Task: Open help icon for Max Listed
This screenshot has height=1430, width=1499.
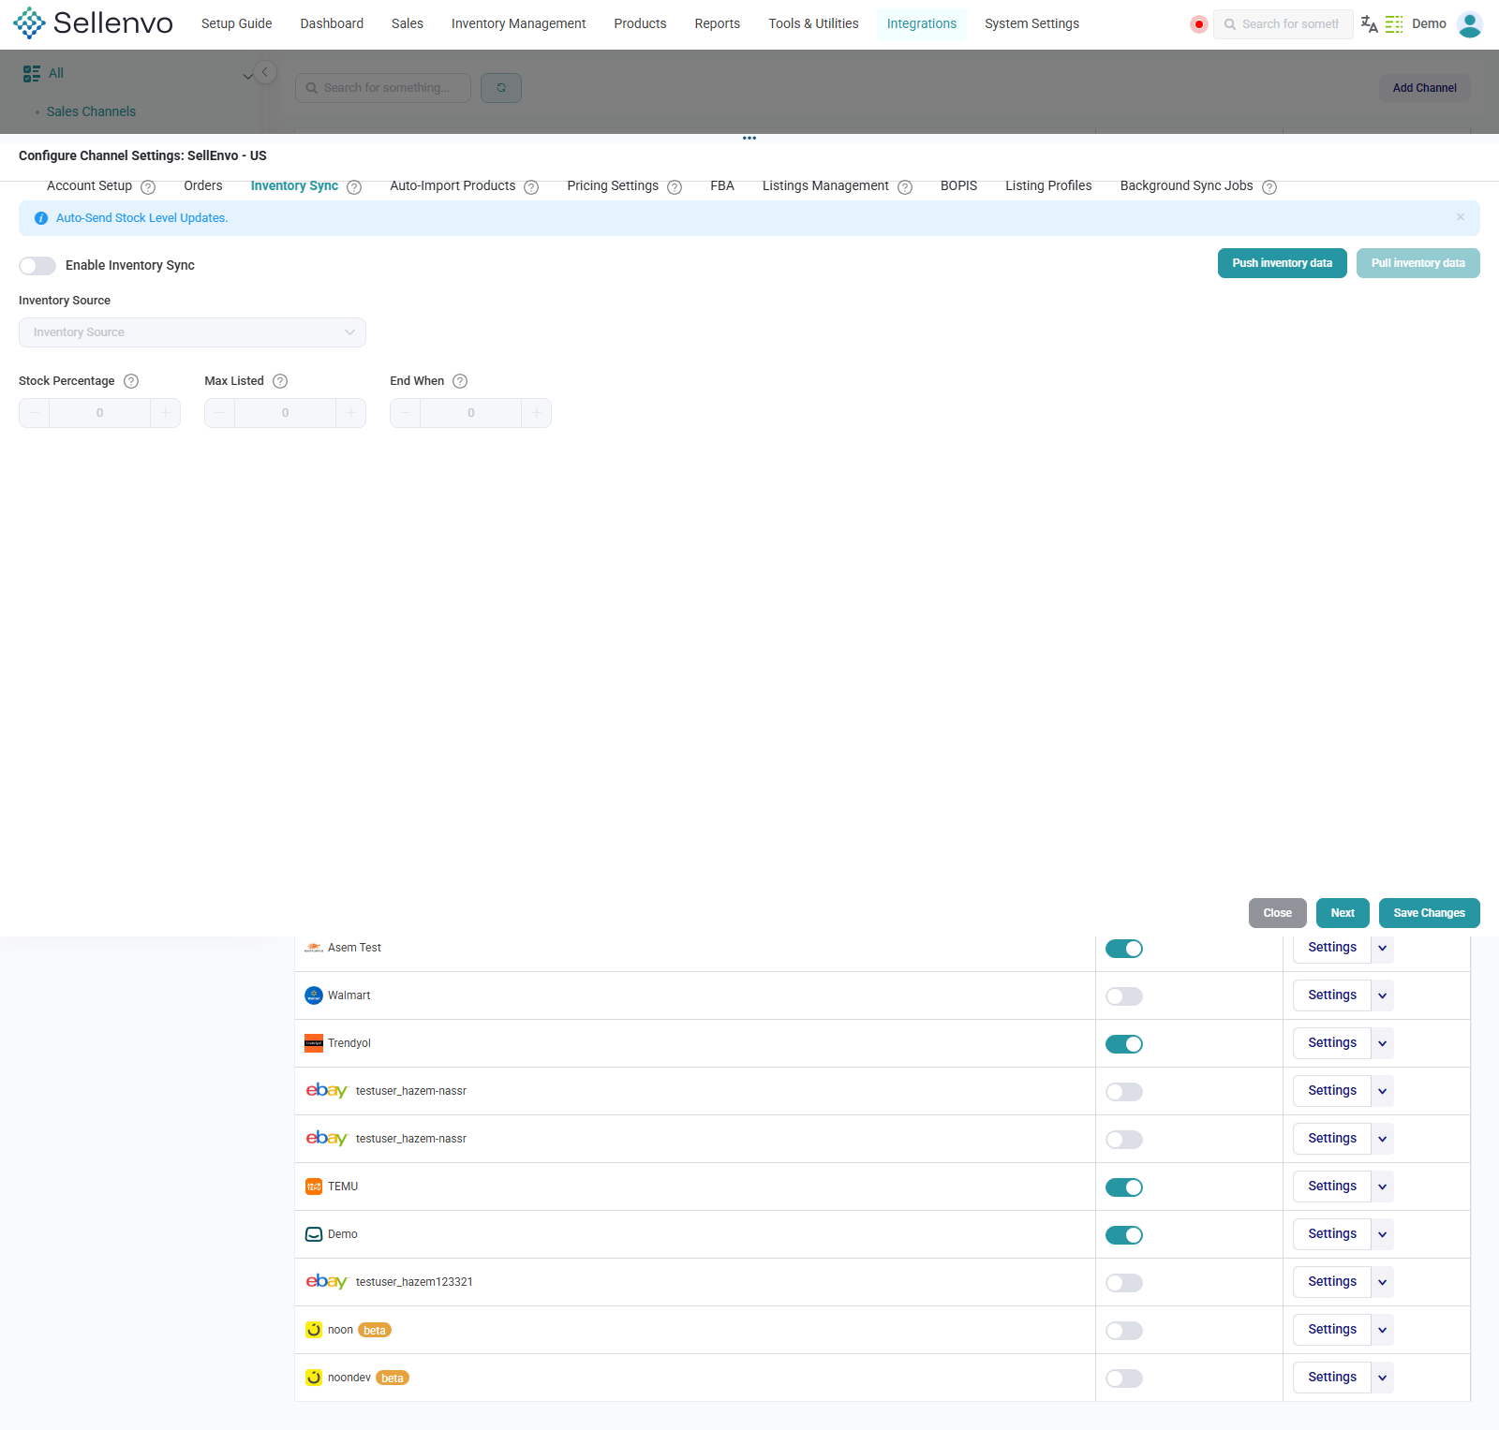Action: pos(280,381)
